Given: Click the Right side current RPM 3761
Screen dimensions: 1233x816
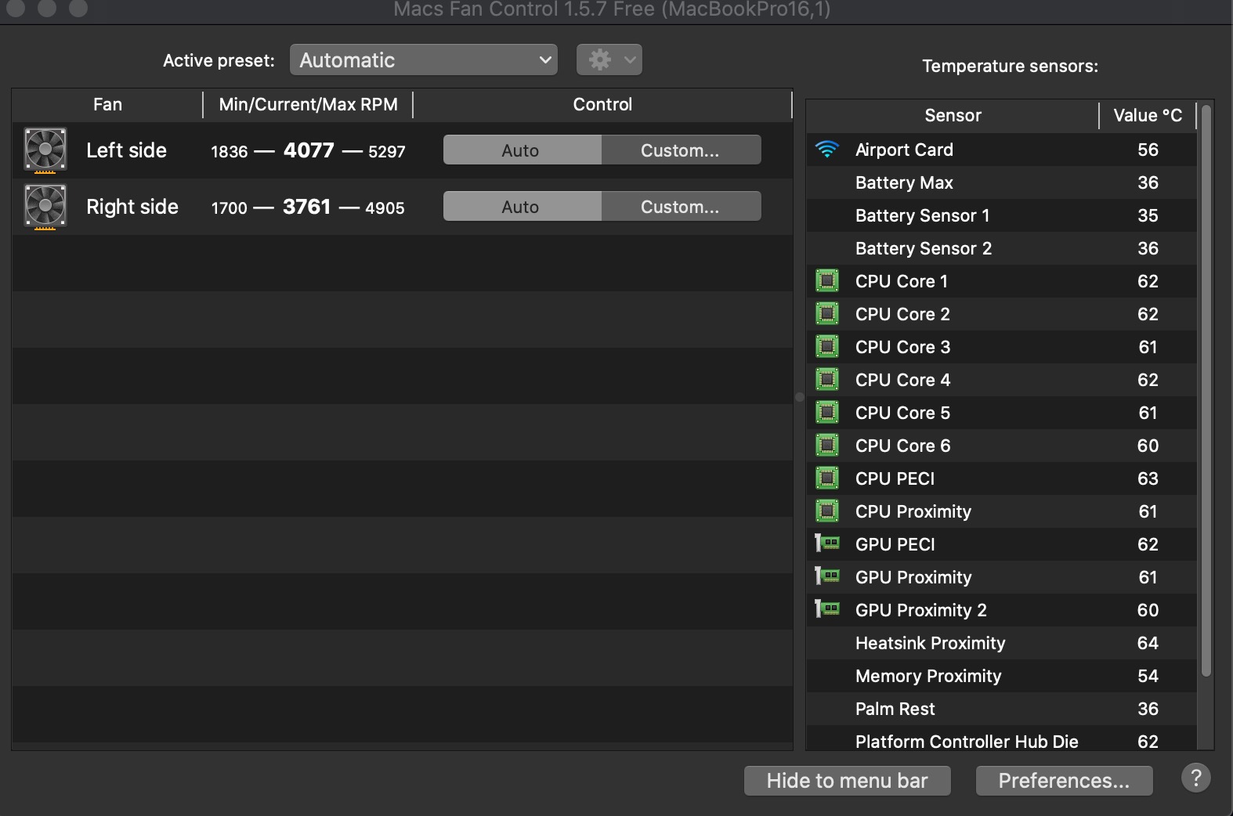Looking at the screenshot, I should [x=306, y=206].
